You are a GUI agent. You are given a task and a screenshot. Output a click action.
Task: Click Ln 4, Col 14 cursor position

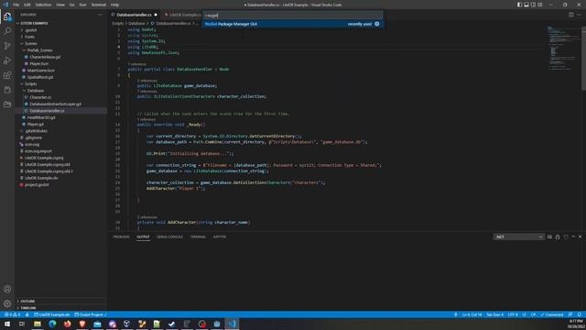pyautogui.click(x=472, y=314)
